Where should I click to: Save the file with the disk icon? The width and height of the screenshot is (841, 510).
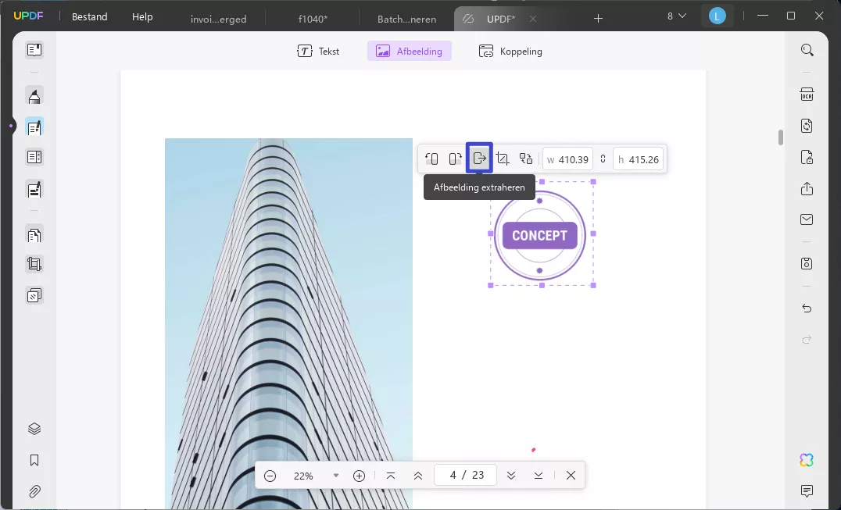pos(807,263)
